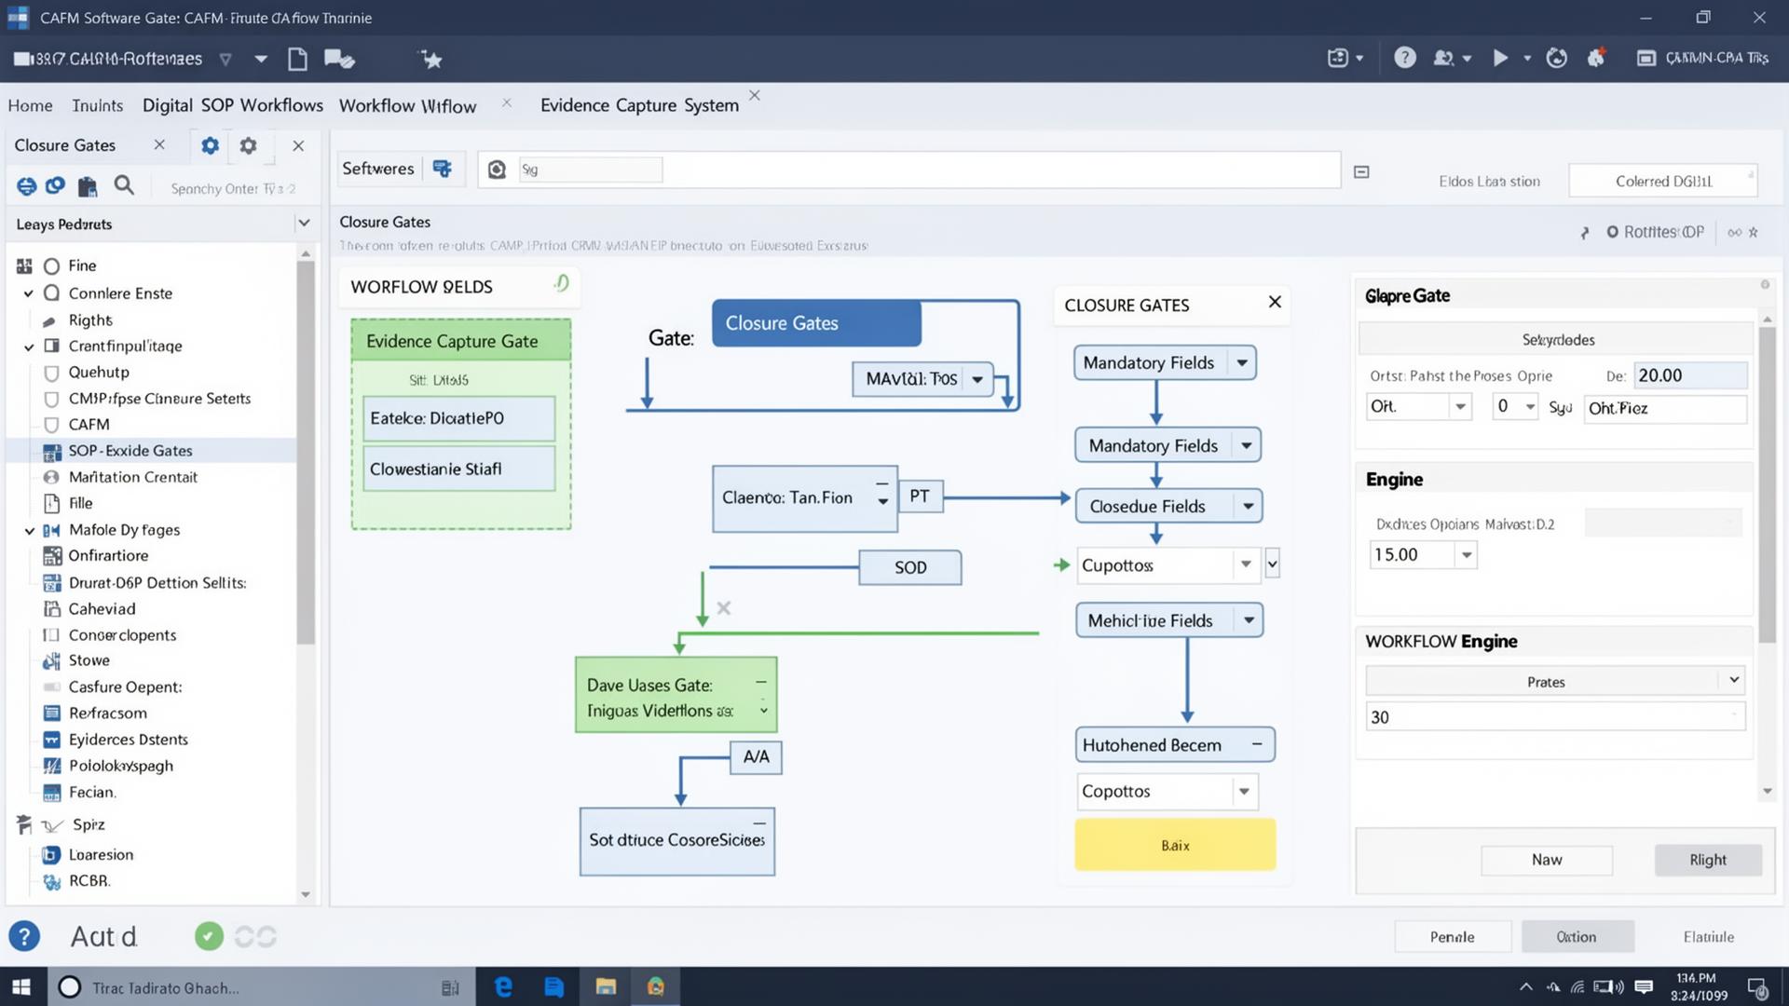Click the yellow Baix button
1789x1006 pixels.
pos(1175,845)
